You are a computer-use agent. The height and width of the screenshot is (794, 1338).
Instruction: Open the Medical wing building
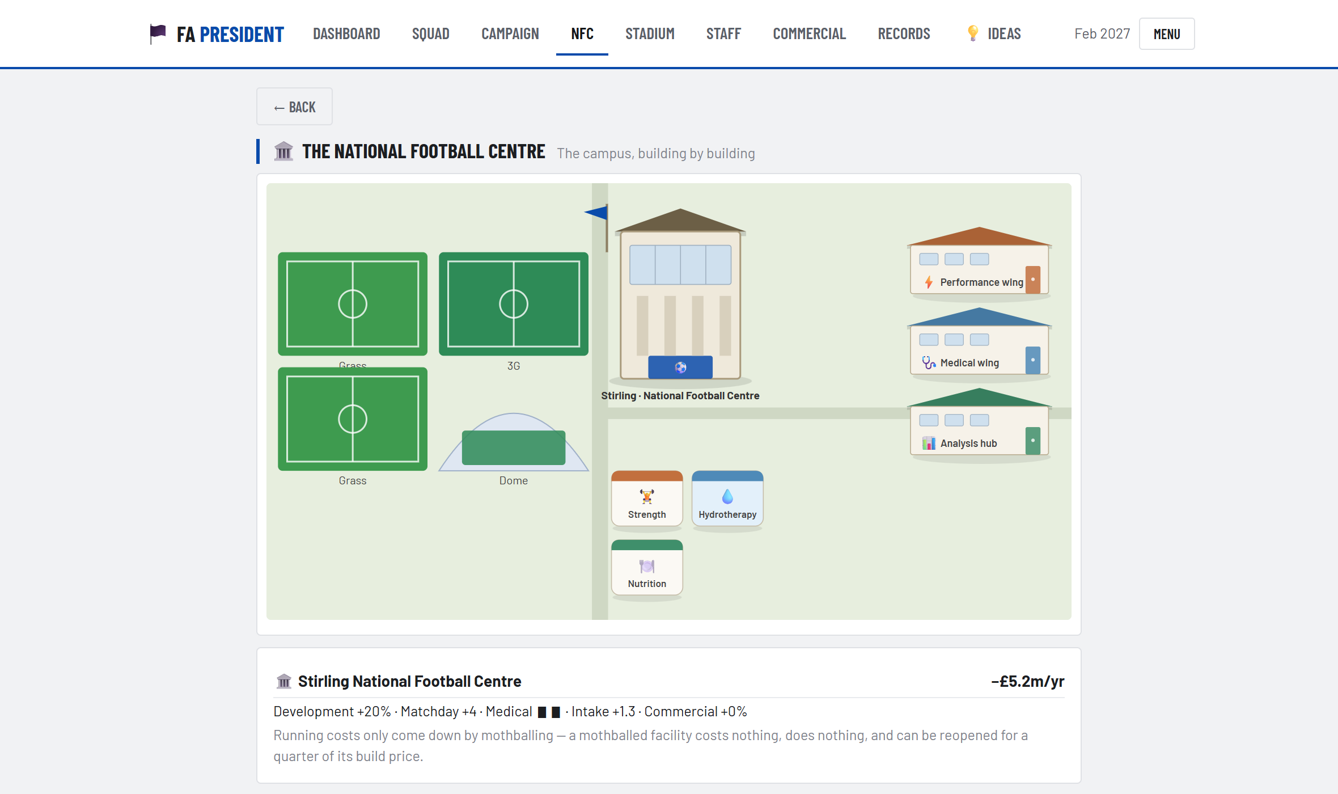point(980,341)
